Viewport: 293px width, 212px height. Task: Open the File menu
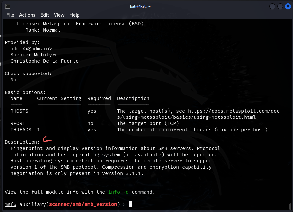[x=10, y=15]
